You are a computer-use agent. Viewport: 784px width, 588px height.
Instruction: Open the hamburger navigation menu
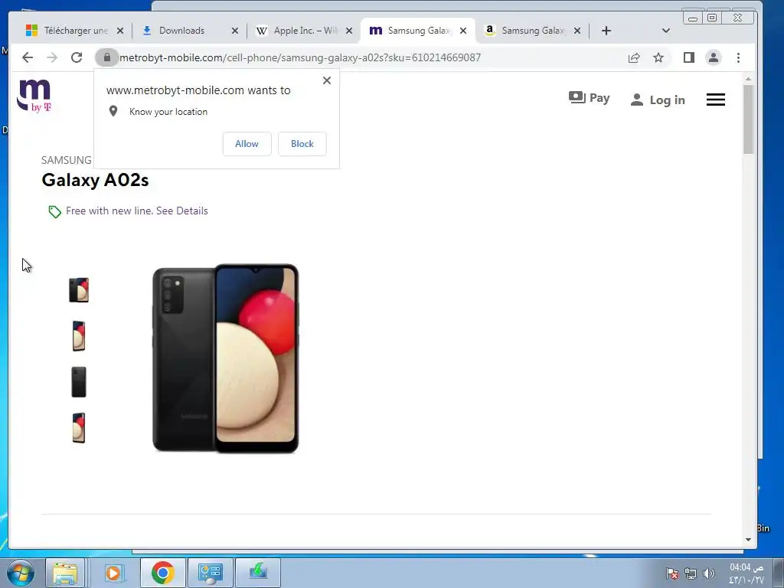pyautogui.click(x=716, y=100)
